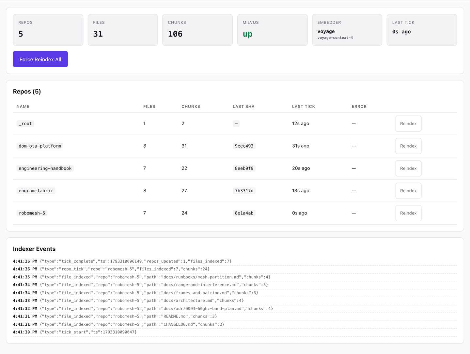470x354 pixels.
Task: Click the range-and-interference.md event line
Action: [235, 285]
